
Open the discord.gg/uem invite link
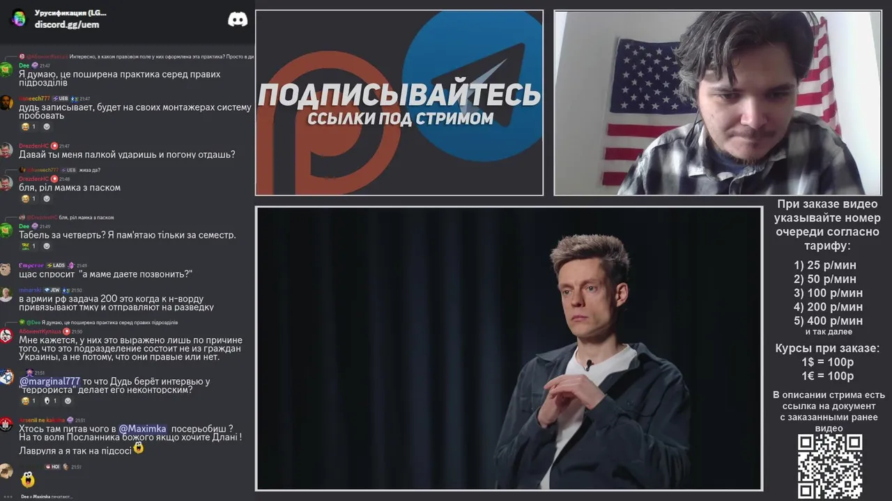[x=67, y=24]
